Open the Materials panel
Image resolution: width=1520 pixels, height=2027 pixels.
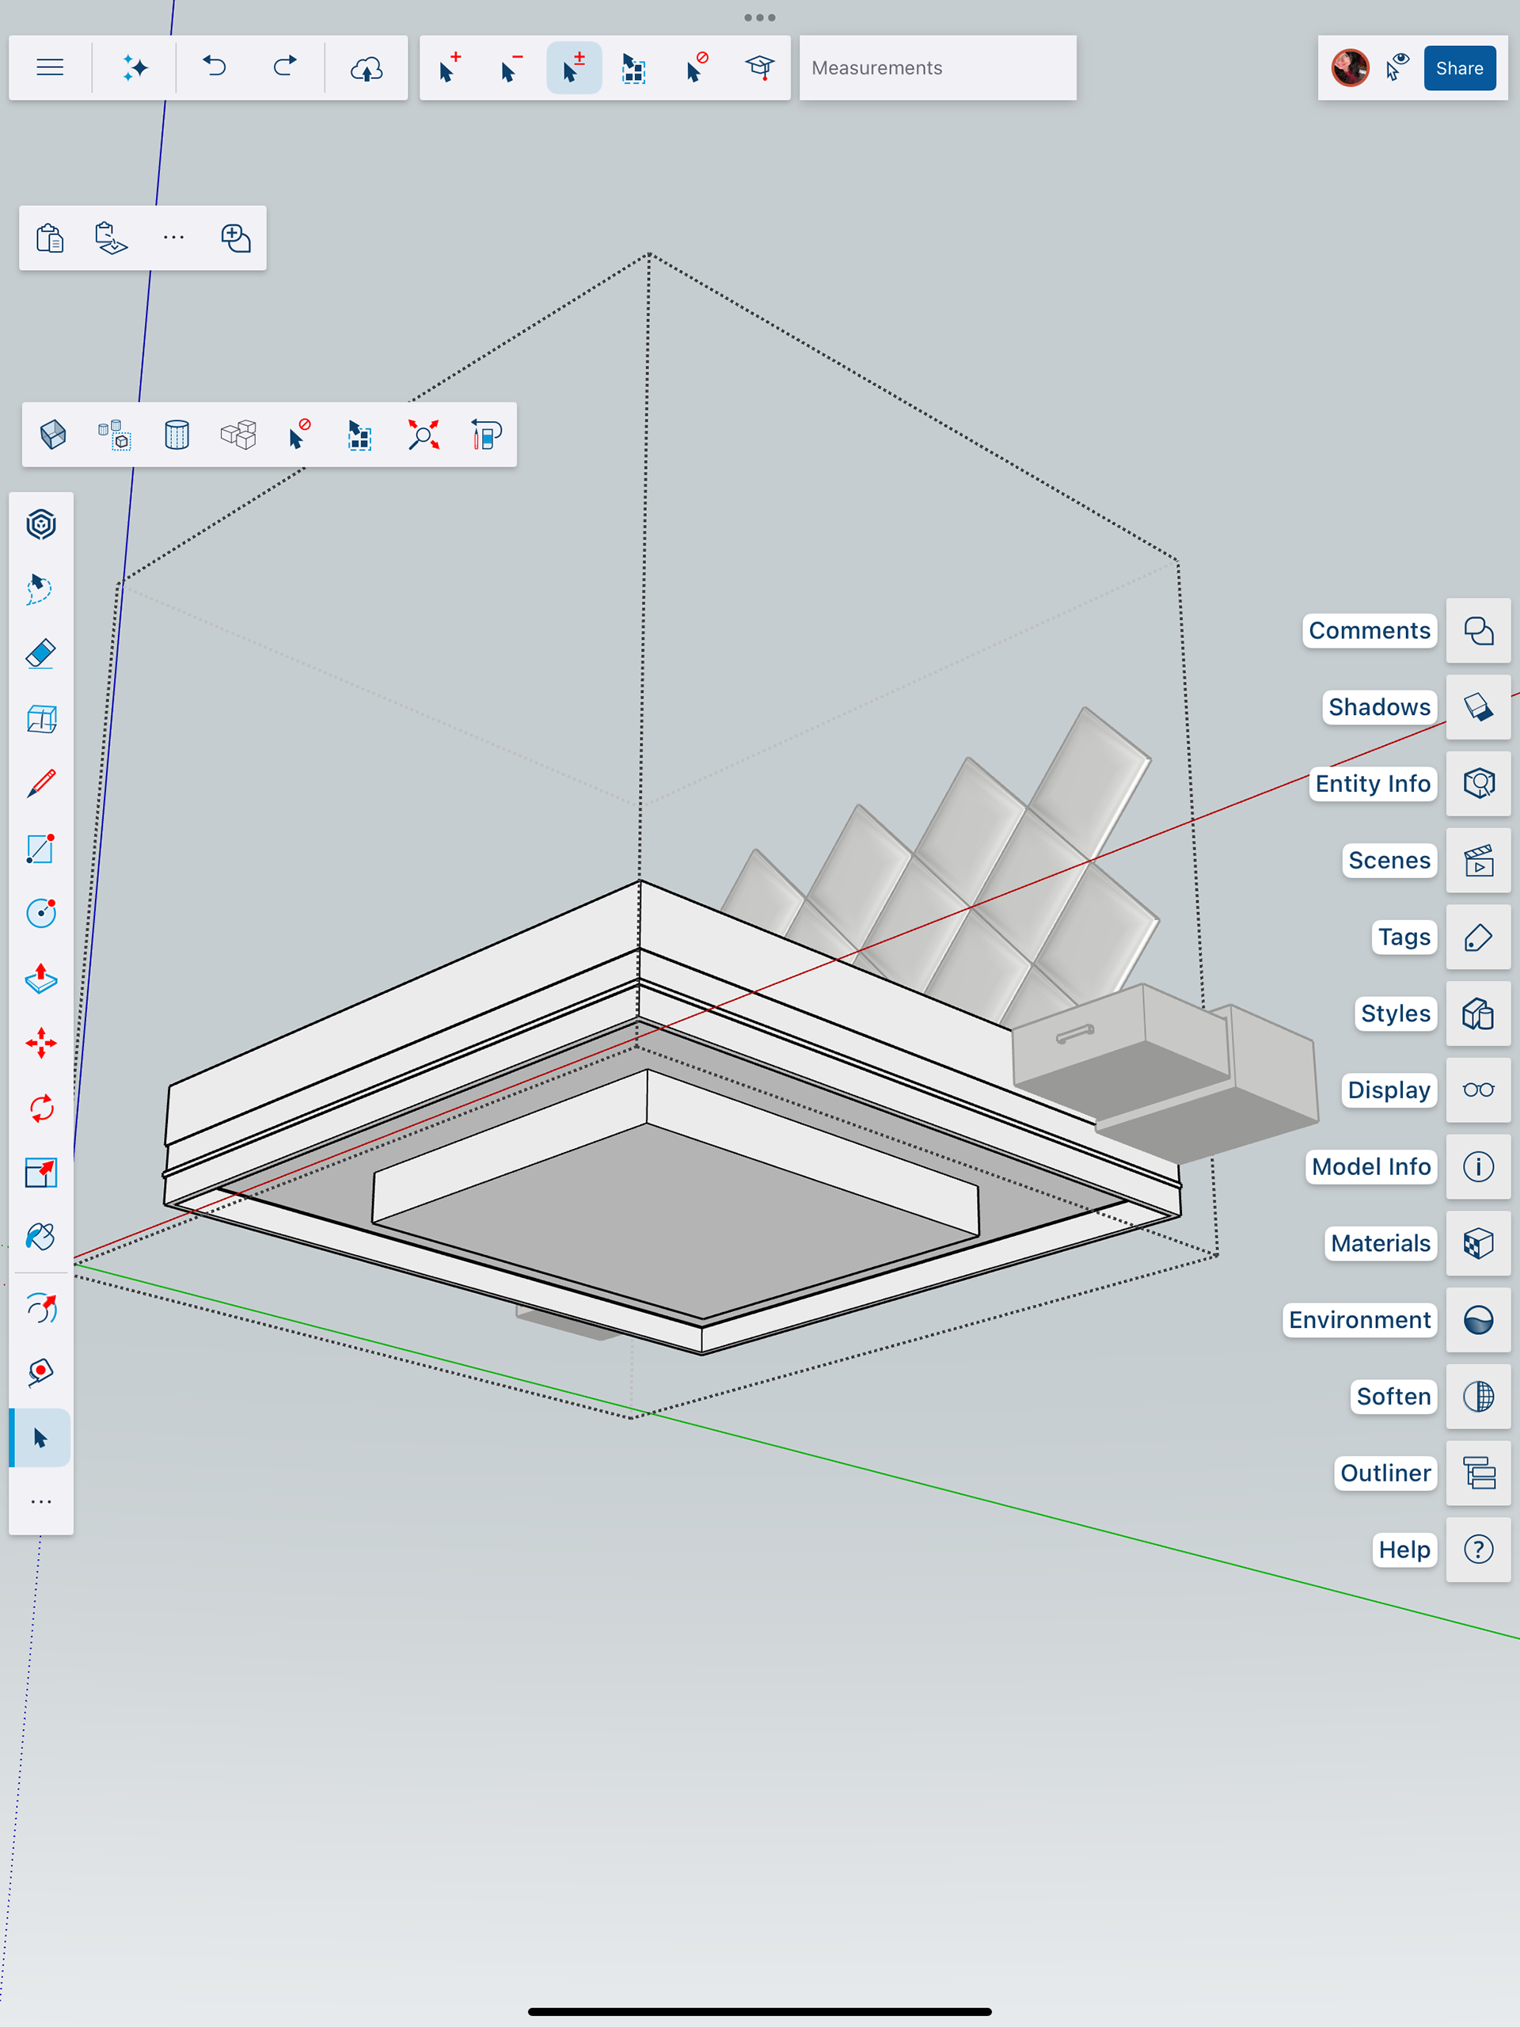point(1478,1243)
